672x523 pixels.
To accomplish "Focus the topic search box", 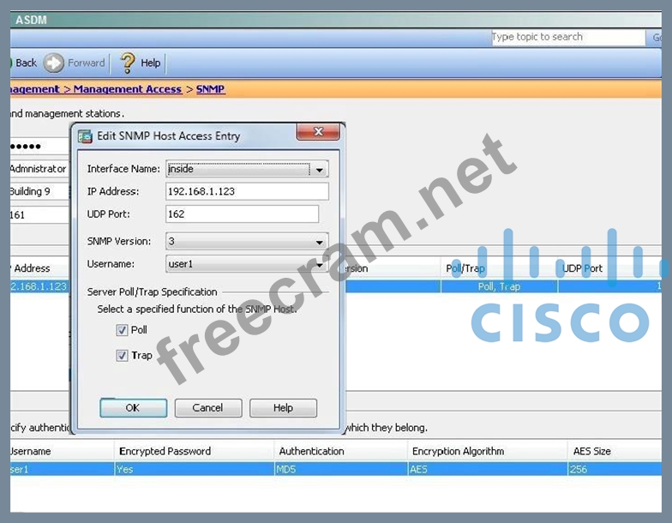I will [x=567, y=38].
